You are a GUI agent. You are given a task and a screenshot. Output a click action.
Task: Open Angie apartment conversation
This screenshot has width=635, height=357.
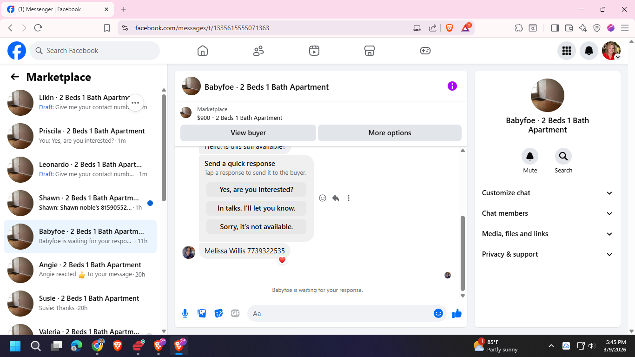click(80, 270)
